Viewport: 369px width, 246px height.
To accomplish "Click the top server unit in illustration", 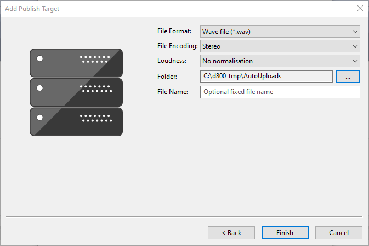I will [x=76, y=63].
